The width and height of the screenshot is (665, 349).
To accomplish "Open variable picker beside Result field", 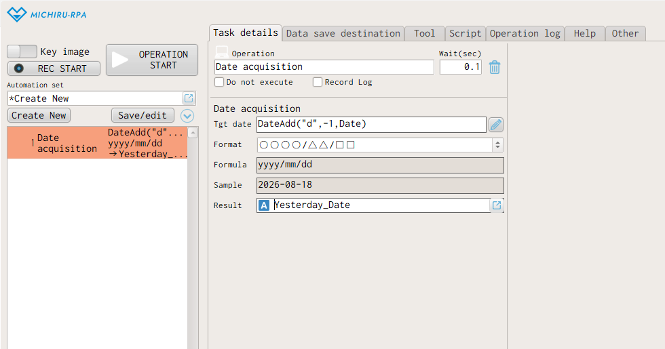I will (497, 205).
